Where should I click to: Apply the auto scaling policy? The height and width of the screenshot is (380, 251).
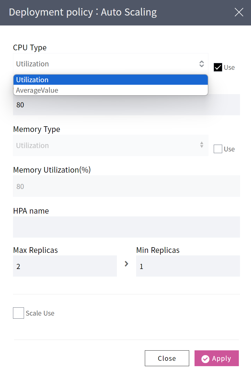pos(217,358)
